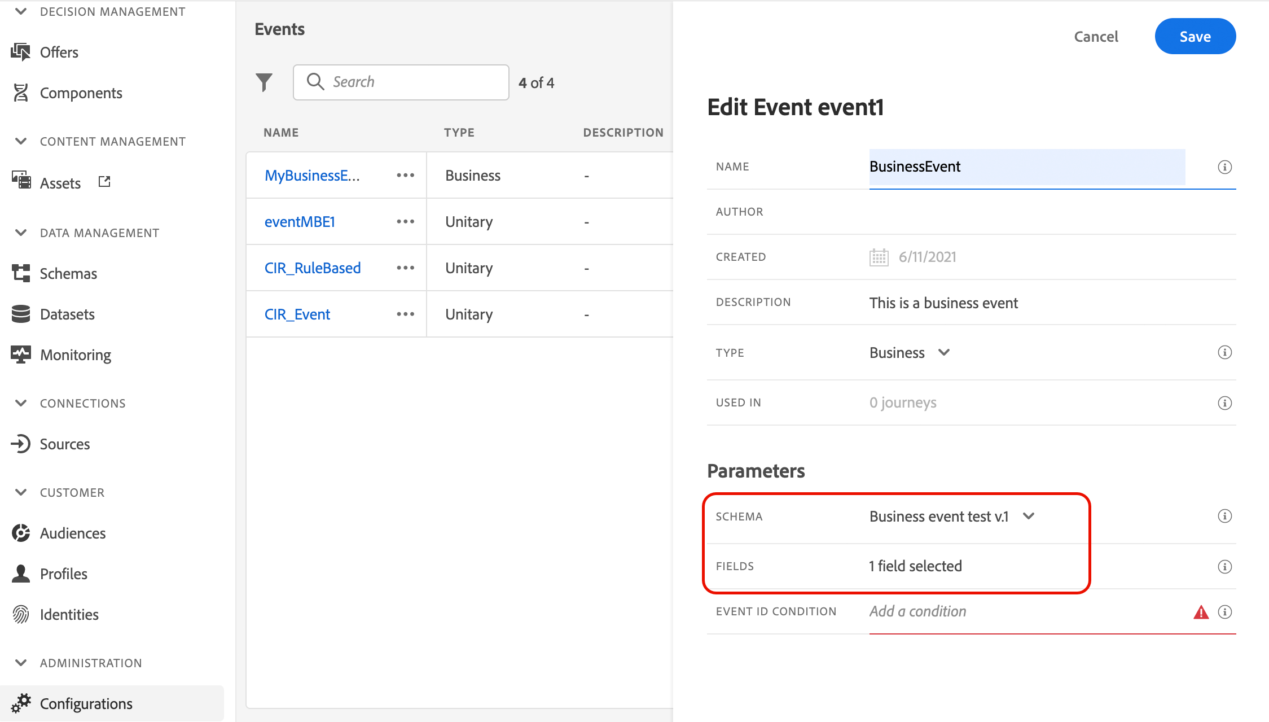Click the info icon beside Used In
The width and height of the screenshot is (1269, 722).
pos(1224,403)
